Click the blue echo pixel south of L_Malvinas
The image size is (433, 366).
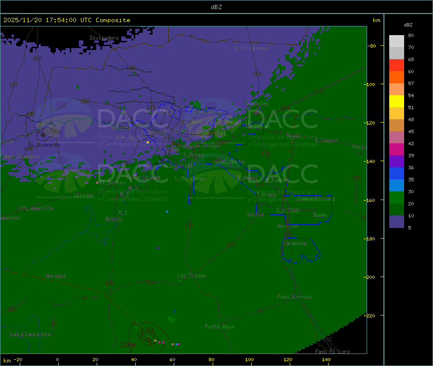[x=167, y=212]
